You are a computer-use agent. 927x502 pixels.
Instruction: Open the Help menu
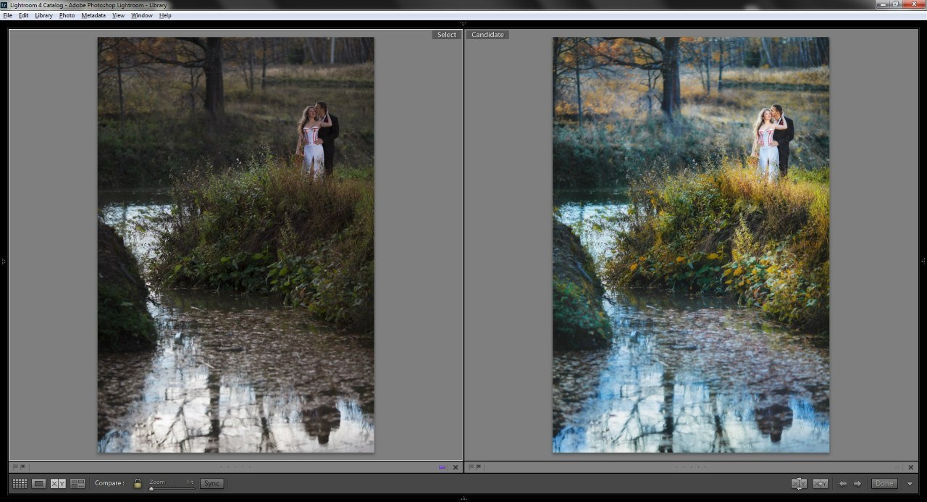click(x=165, y=15)
